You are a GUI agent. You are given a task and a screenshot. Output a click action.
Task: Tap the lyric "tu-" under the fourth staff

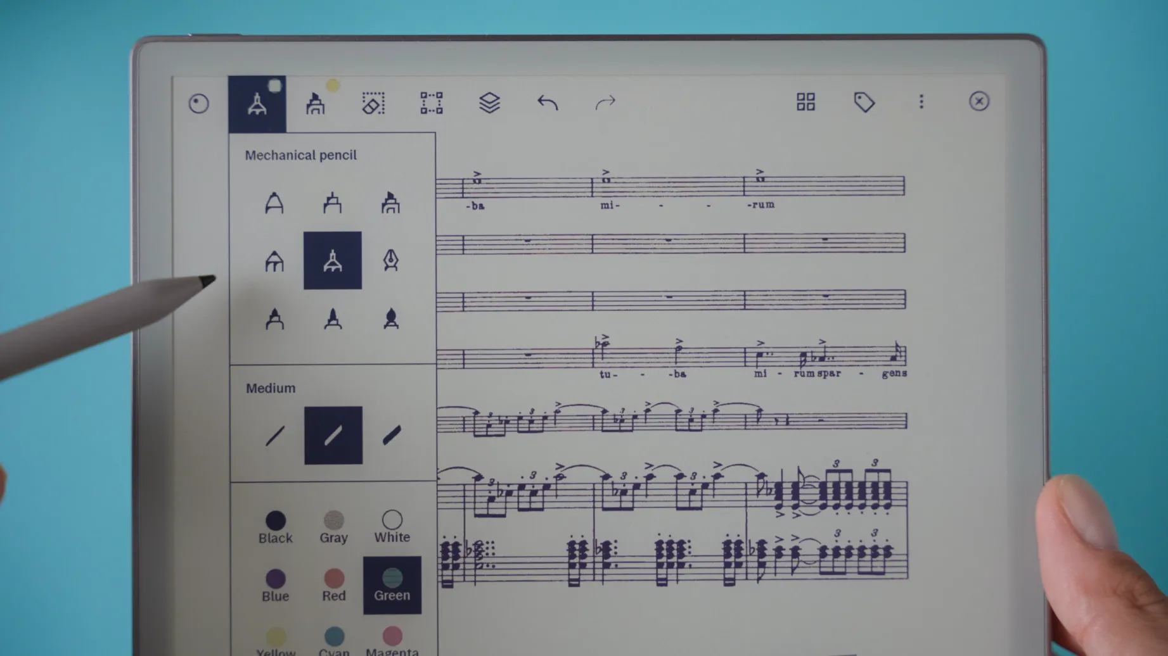click(x=608, y=374)
